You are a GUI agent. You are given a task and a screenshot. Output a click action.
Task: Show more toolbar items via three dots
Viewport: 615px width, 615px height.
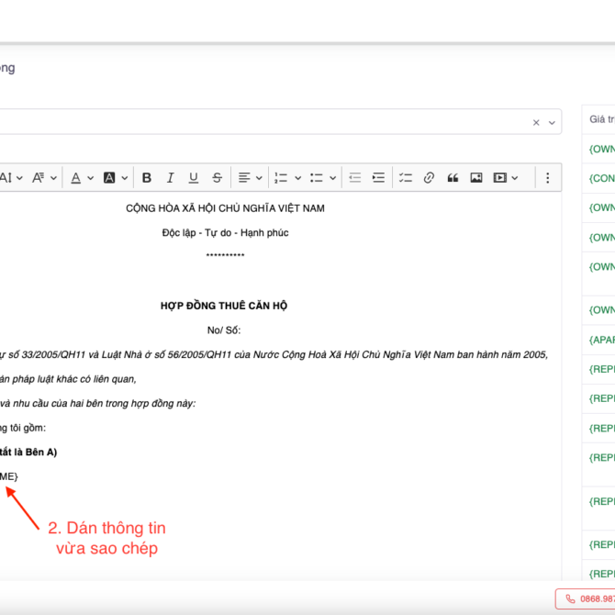[548, 178]
